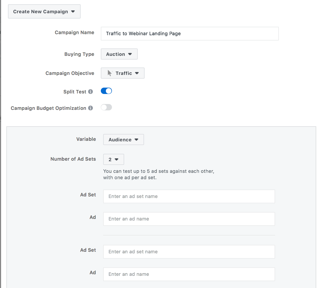The height and width of the screenshot is (288, 321).
Task: Open the Number of Ad Sets dropdown
Action: [114, 159]
